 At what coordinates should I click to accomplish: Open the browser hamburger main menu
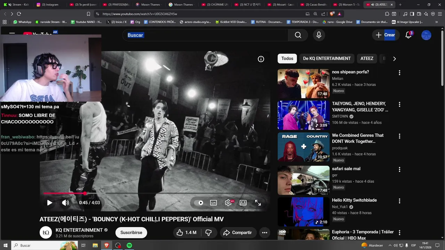(x=440, y=14)
